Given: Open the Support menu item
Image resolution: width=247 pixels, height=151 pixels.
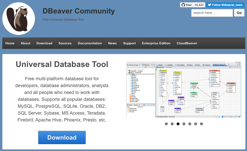Looking at the screenshot, I should (129, 43).
